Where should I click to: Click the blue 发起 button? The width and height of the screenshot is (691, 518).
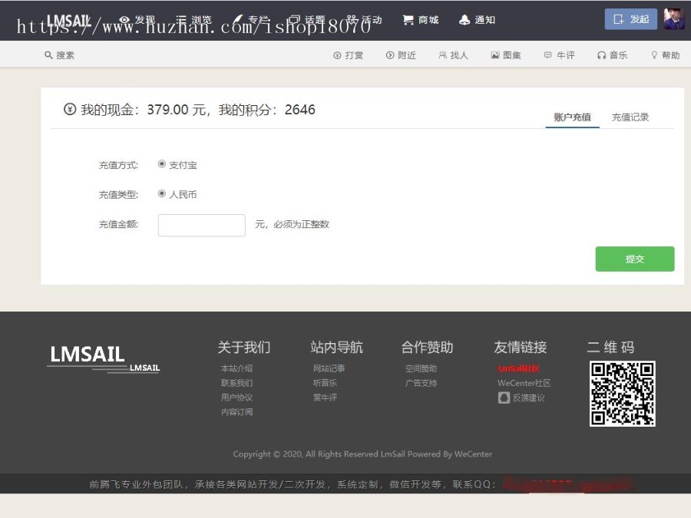[630, 19]
